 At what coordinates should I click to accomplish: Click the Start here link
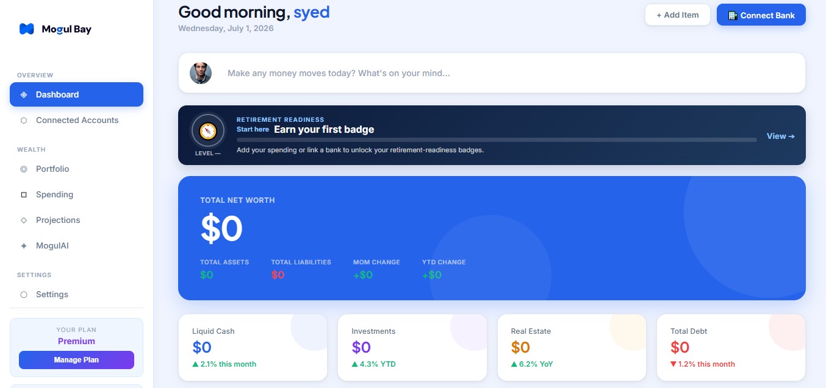tap(253, 130)
